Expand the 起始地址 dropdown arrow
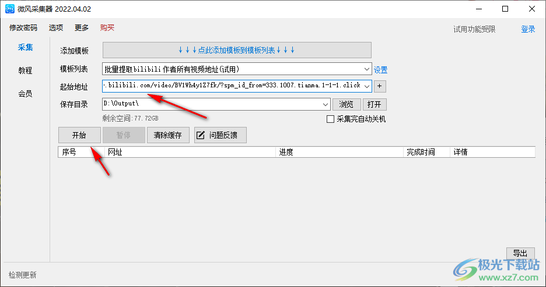The width and height of the screenshot is (546, 287). click(367, 86)
